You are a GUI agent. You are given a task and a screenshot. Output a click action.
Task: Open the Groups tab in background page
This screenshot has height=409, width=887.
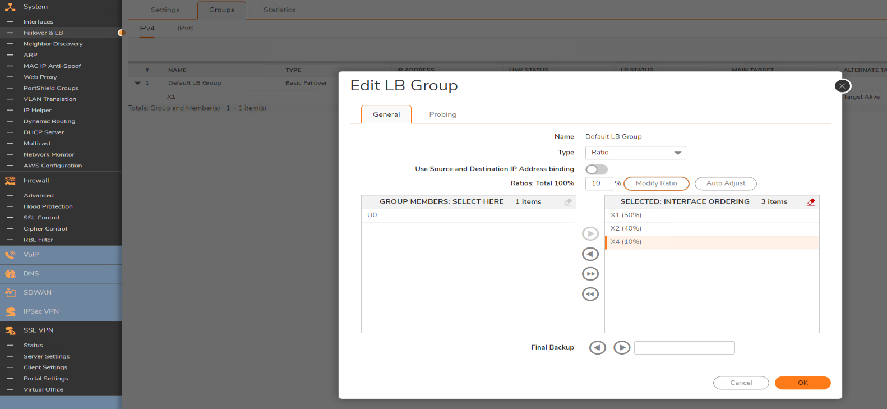[x=222, y=10]
